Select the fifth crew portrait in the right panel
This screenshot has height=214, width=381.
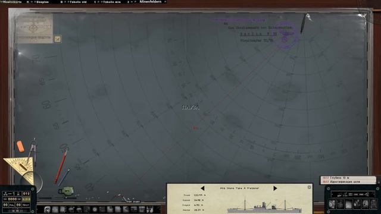coord(365,204)
